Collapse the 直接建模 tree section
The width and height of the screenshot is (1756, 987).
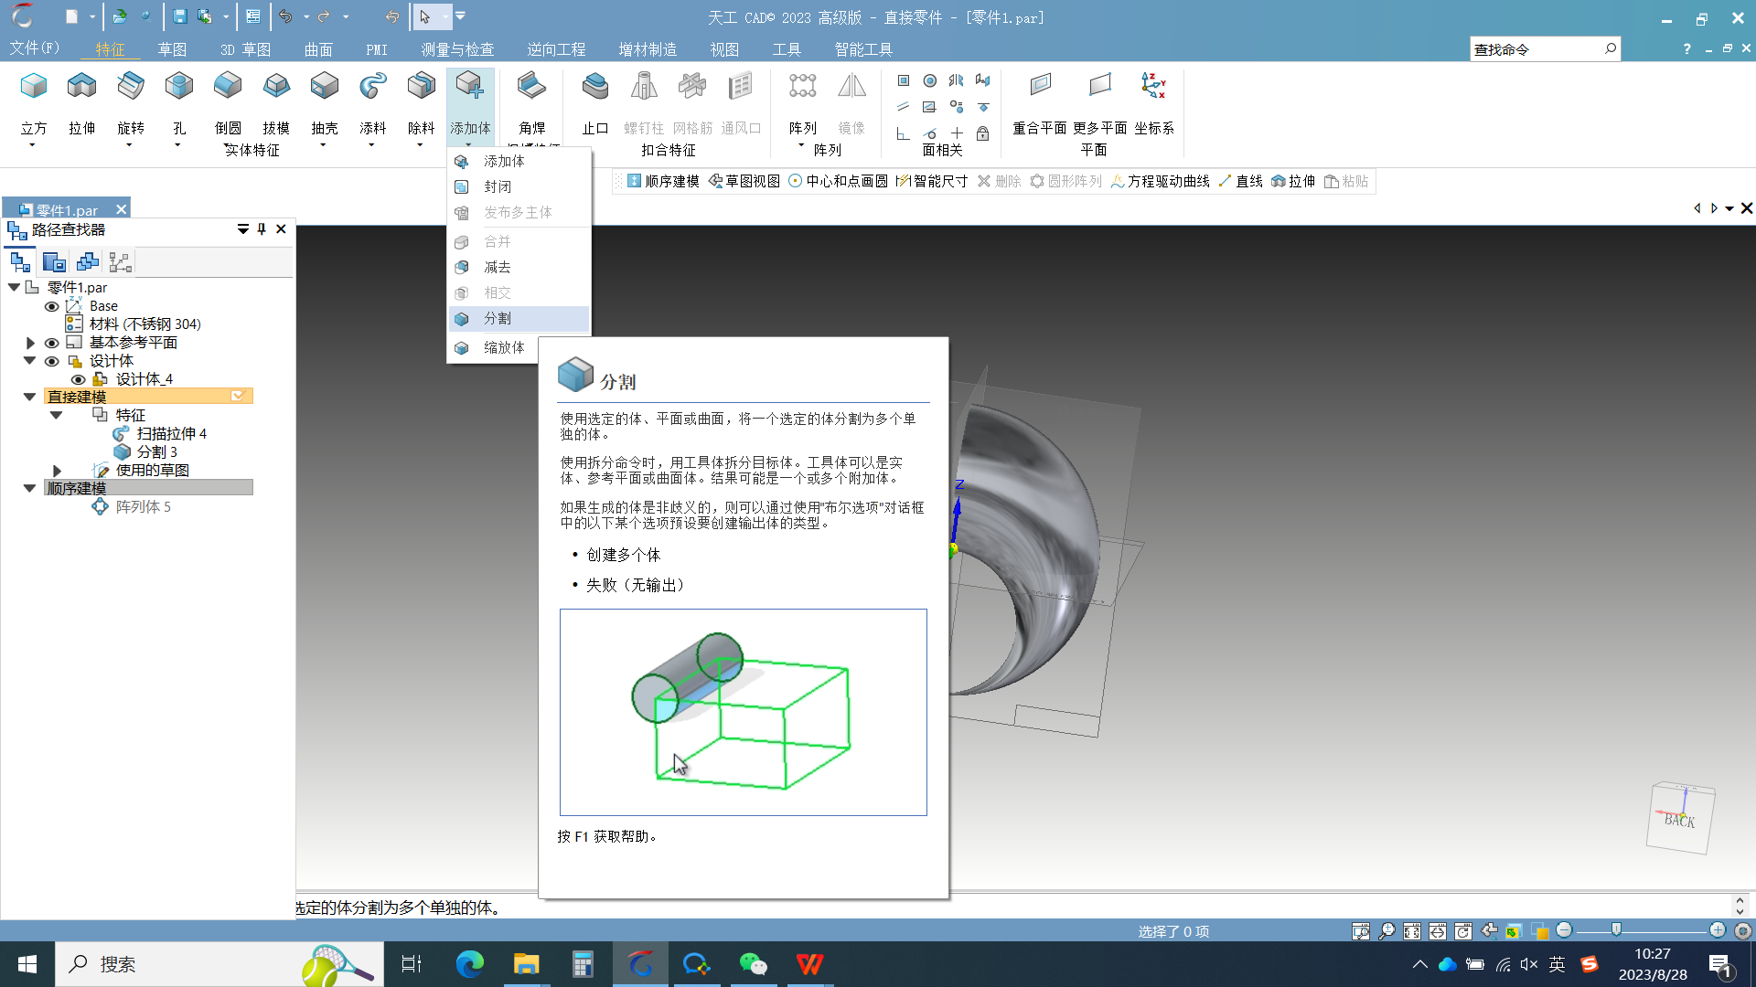(x=30, y=397)
